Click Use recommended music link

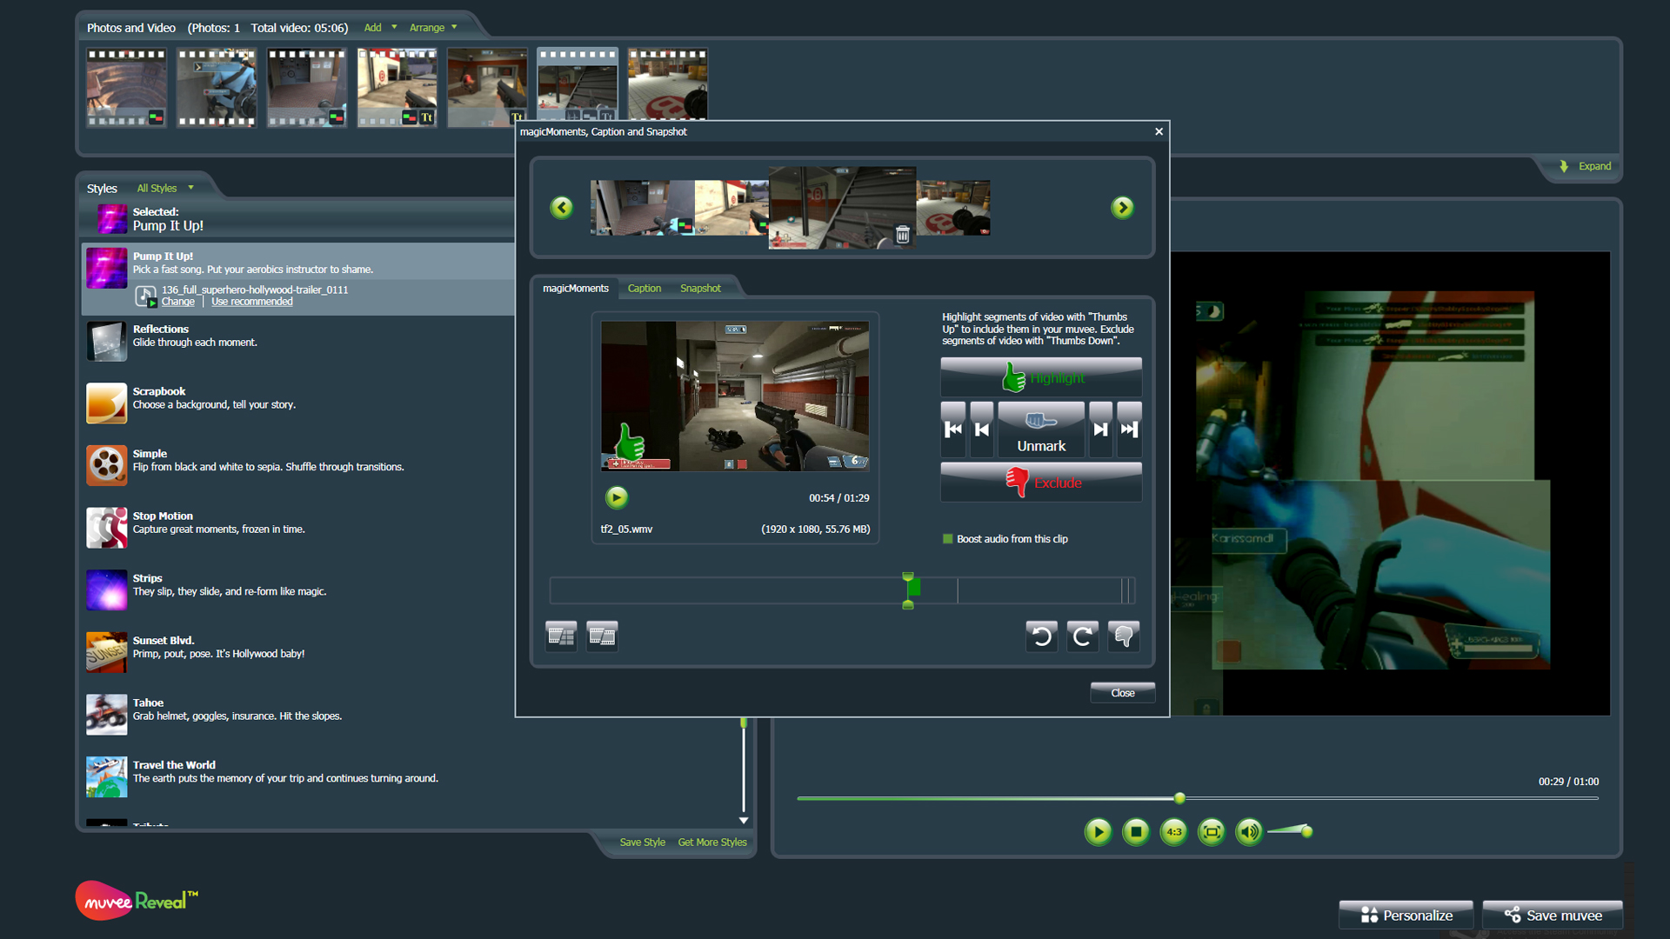(x=251, y=301)
